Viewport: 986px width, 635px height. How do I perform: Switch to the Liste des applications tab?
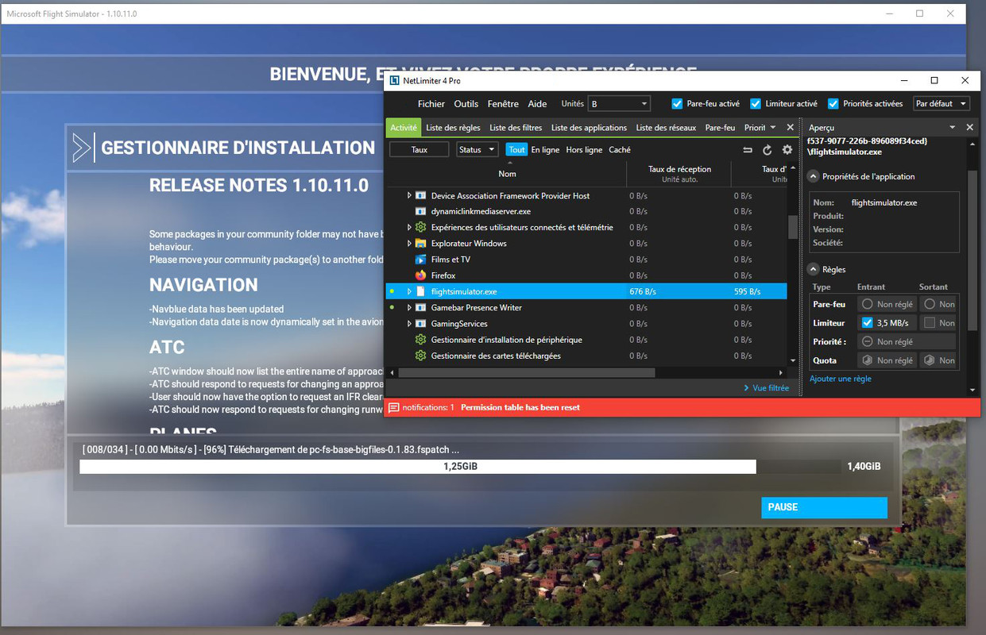(x=589, y=127)
